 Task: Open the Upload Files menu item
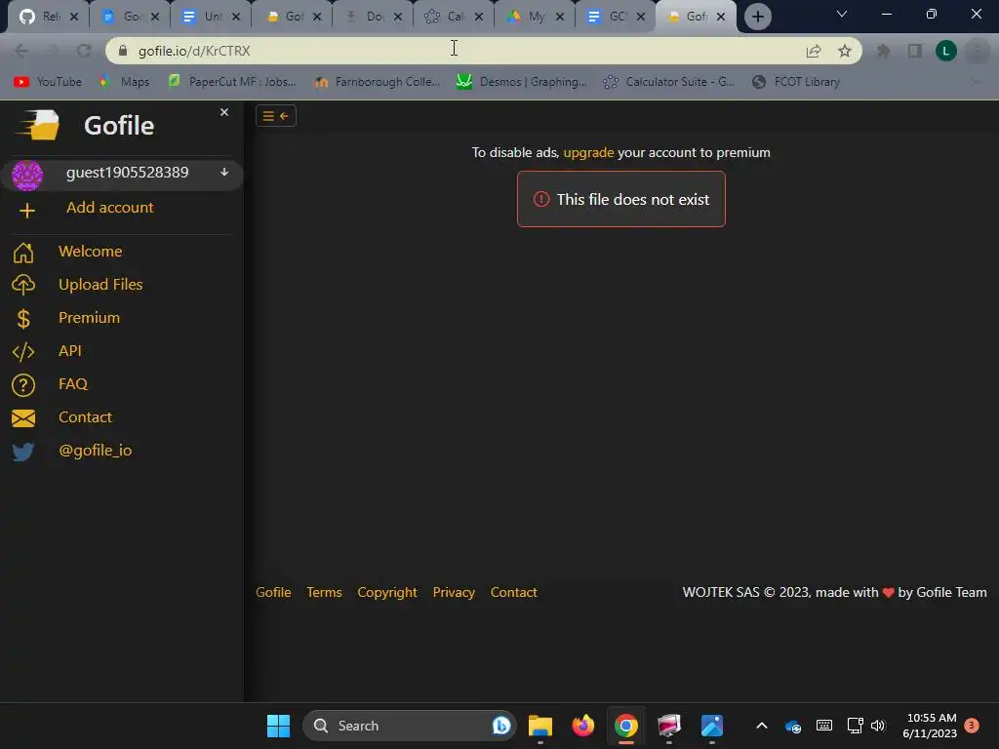point(100,284)
